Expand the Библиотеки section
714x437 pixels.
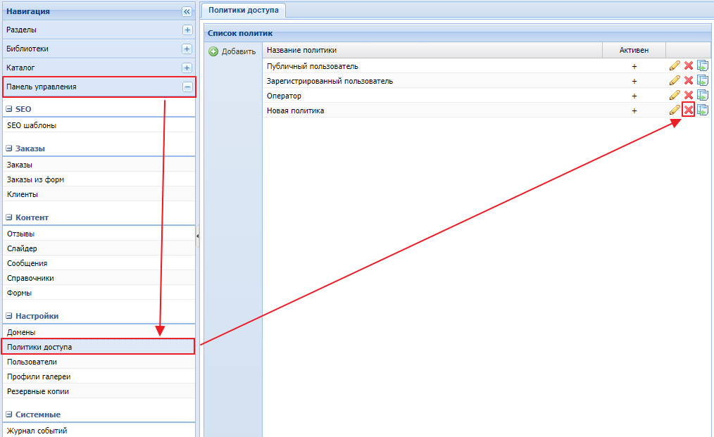pos(187,49)
